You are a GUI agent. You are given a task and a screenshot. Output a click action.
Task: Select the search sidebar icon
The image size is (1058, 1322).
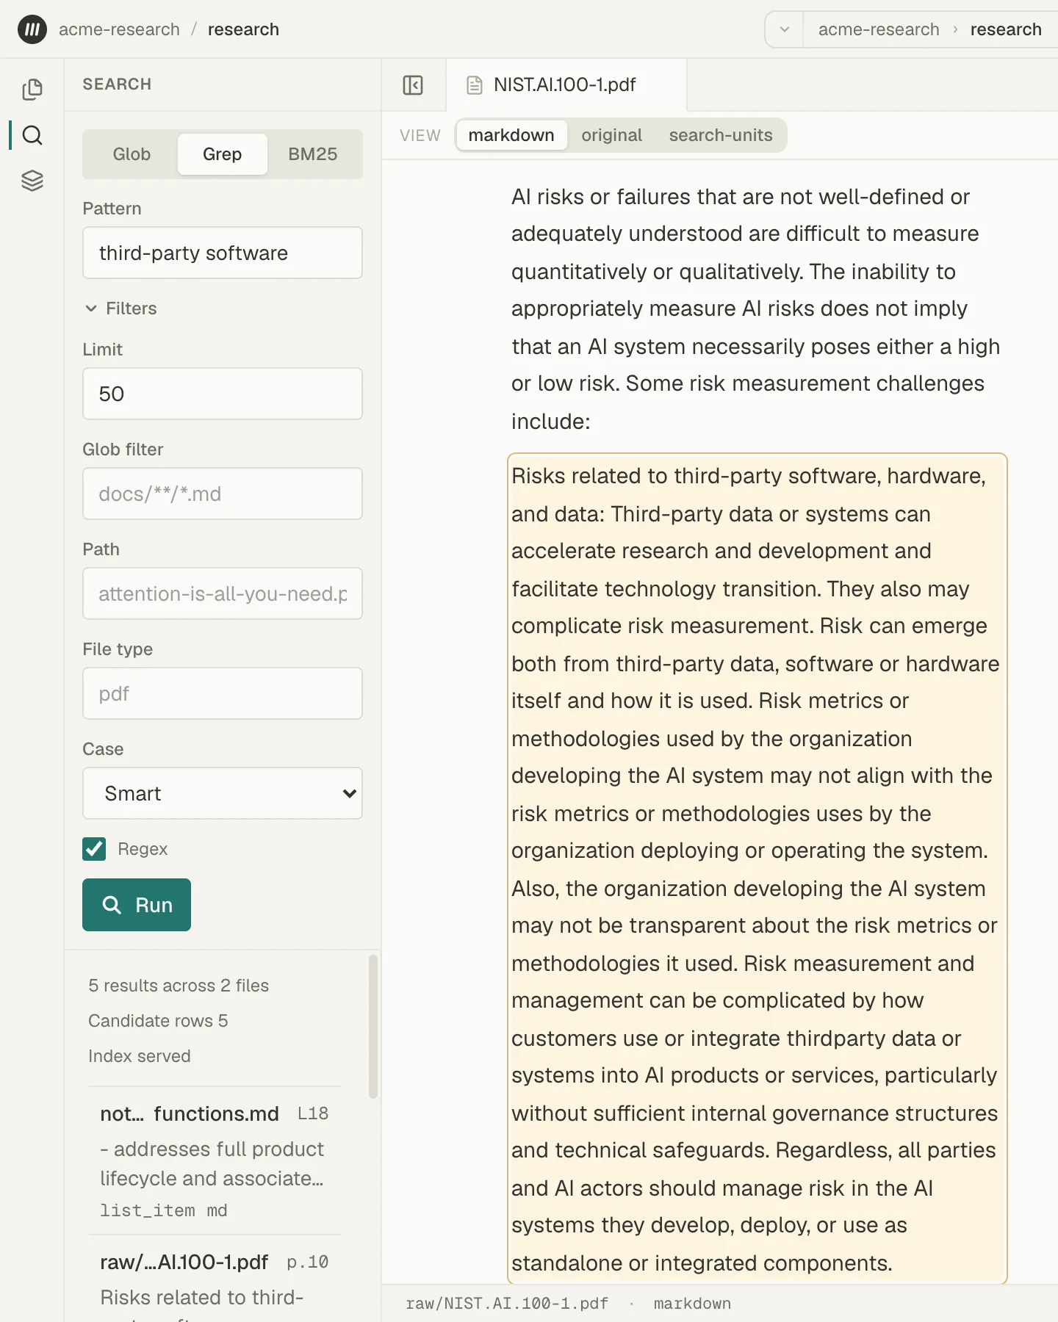coord(32,135)
